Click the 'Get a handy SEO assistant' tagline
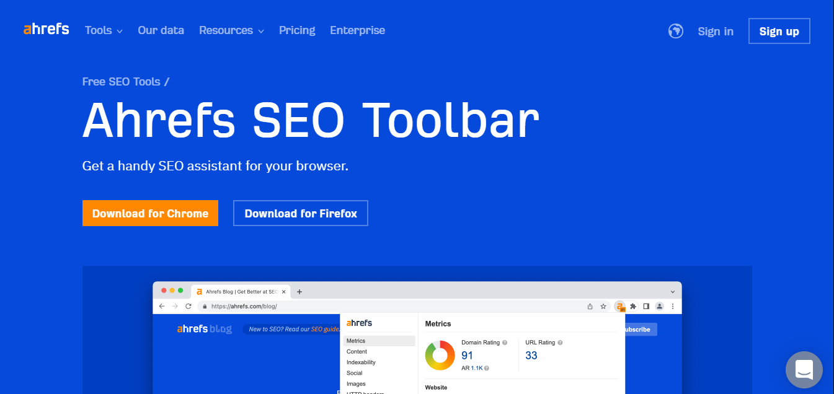This screenshot has width=834, height=394. (215, 166)
